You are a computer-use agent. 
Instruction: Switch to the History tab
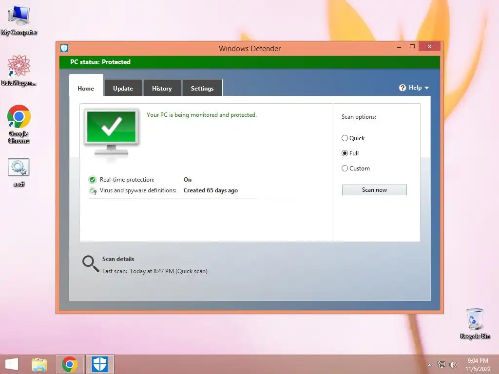162,89
